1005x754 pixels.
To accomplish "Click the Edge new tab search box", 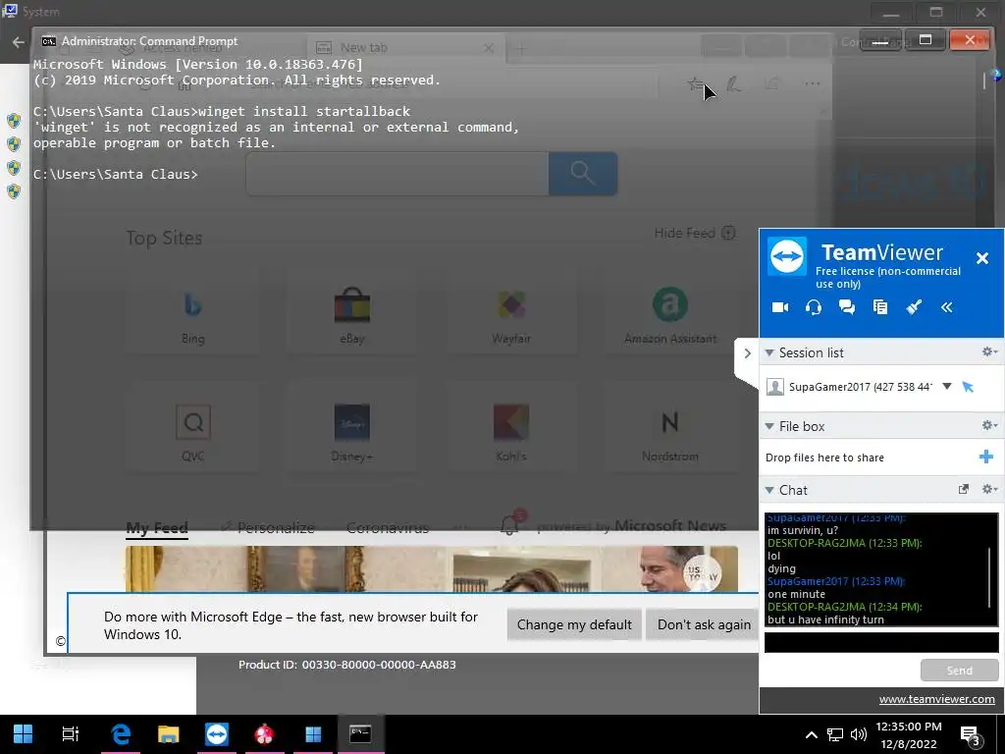I will [397, 174].
